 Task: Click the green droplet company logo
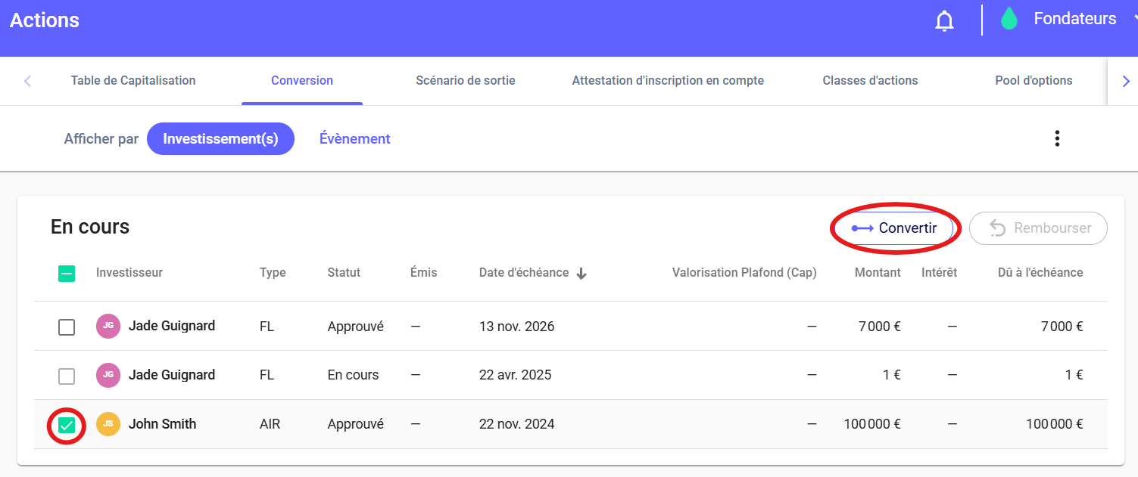(x=1009, y=20)
